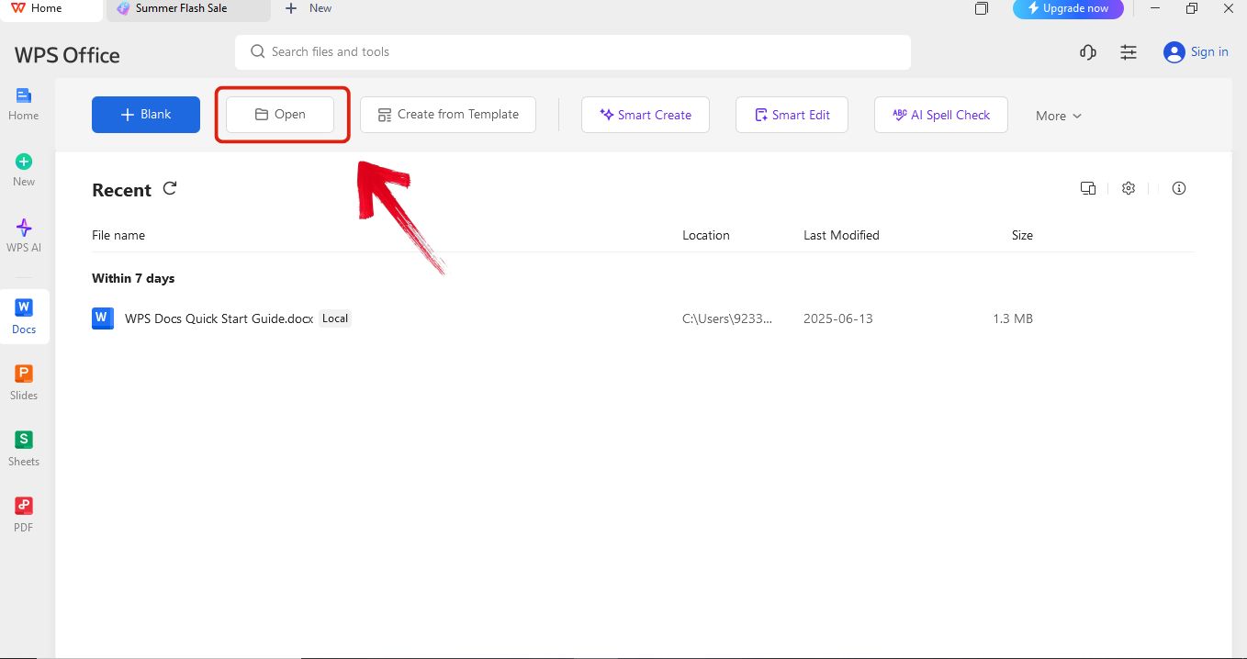Open WPS Docs Quick Start Guide.docx
Screen dimensions: 1247x659
pyautogui.click(x=219, y=318)
